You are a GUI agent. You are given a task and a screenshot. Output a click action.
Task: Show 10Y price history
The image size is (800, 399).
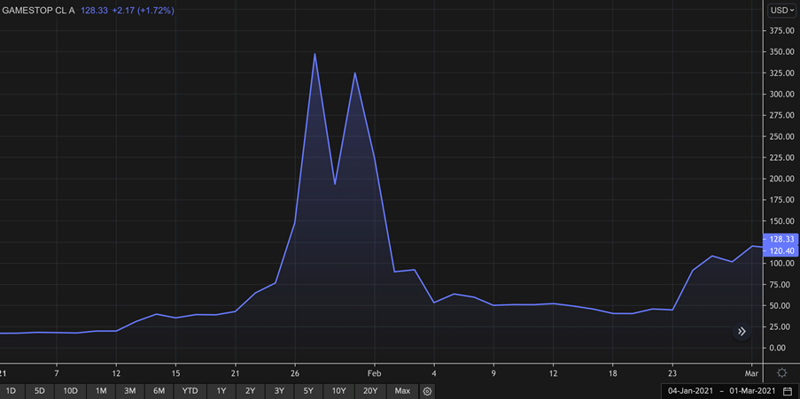338,391
